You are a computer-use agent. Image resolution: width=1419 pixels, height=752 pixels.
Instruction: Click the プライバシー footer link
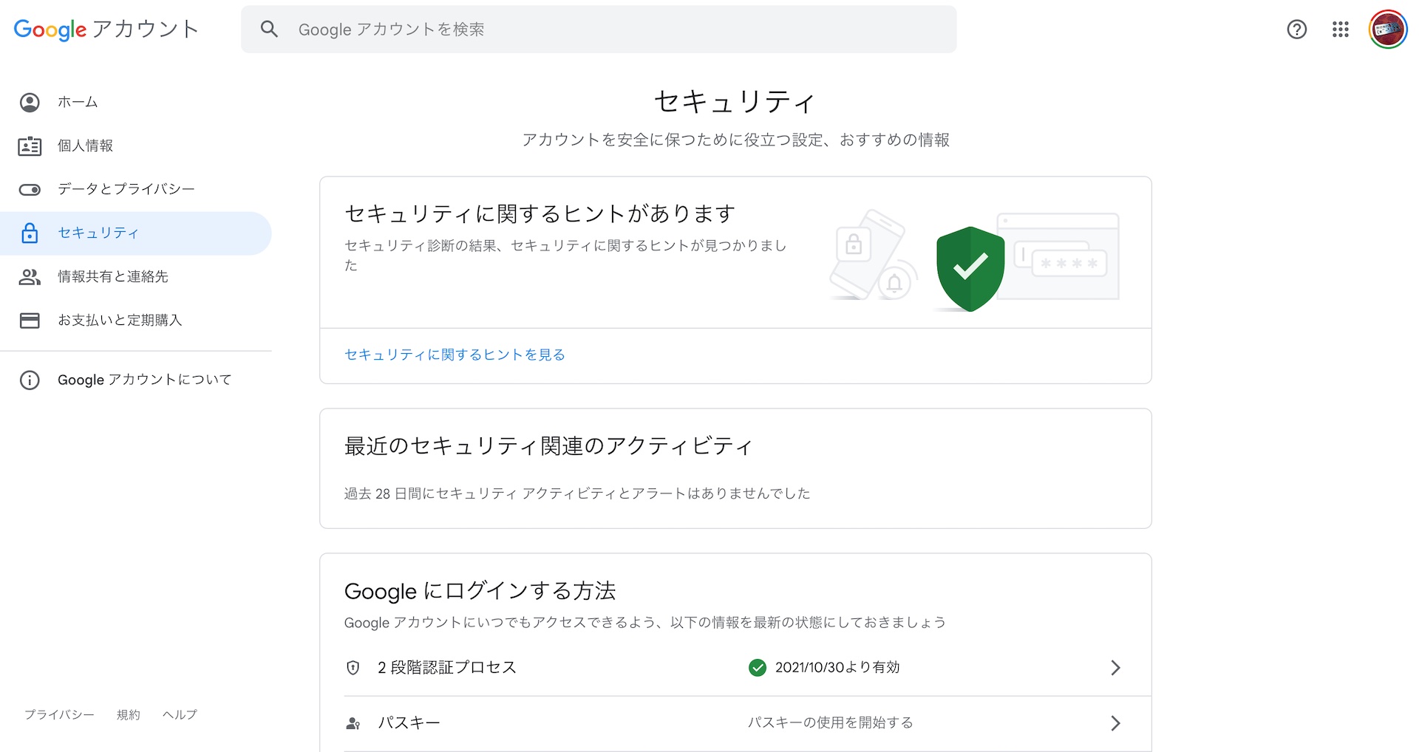[x=59, y=715]
